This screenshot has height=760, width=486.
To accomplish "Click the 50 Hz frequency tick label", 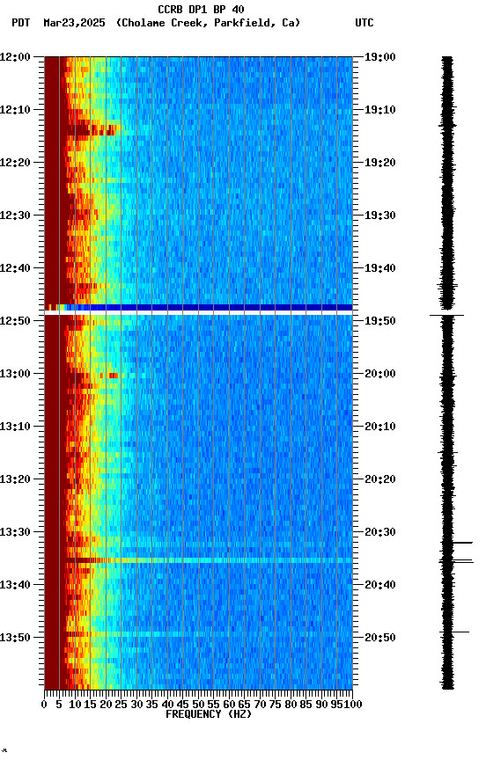I will click(x=198, y=705).
